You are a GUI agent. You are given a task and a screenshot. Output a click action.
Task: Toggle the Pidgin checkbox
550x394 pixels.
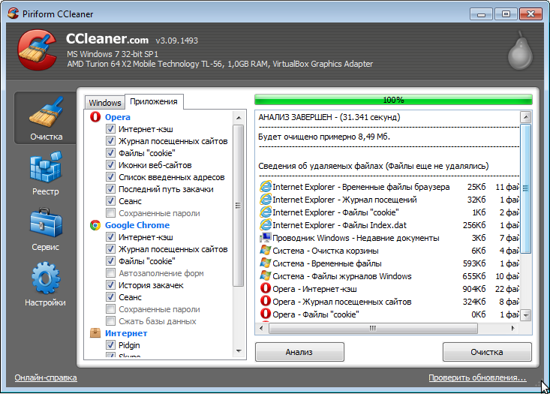coord(110,345)
